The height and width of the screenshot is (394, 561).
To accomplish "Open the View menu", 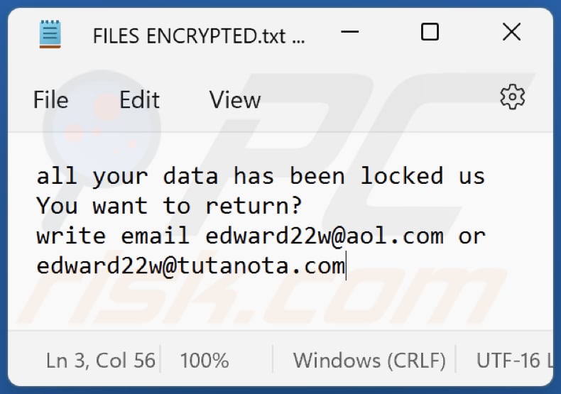I will (234, 100).
